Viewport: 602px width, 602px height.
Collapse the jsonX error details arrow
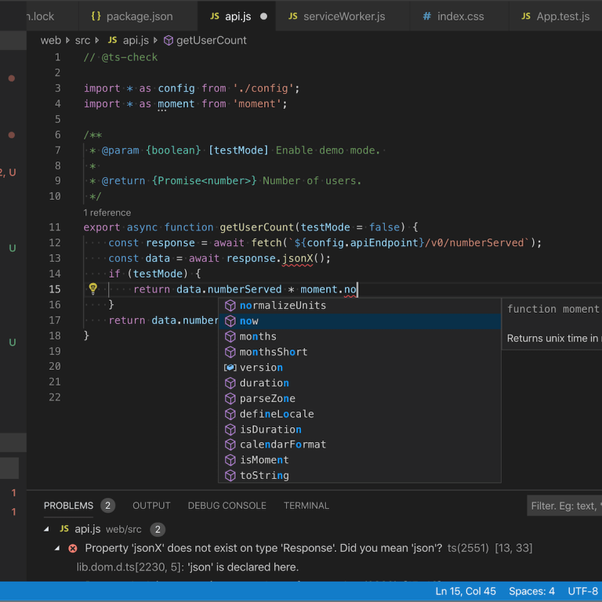click(57, 549)
